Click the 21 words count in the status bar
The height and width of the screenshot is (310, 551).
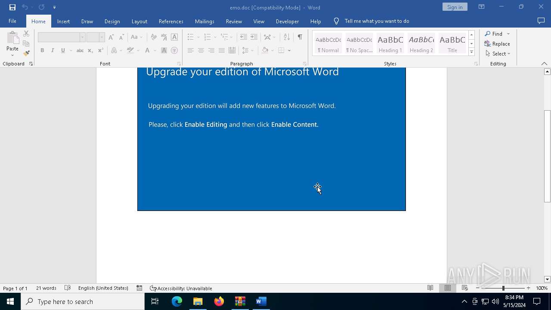[46, 288]
